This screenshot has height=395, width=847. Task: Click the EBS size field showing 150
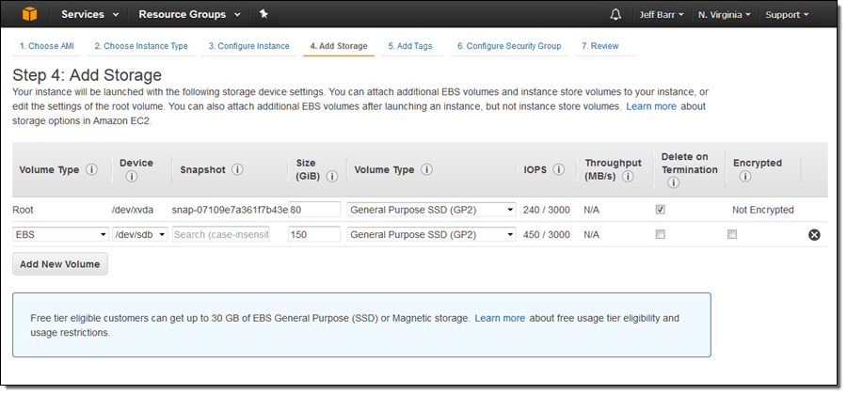(314, 234)
